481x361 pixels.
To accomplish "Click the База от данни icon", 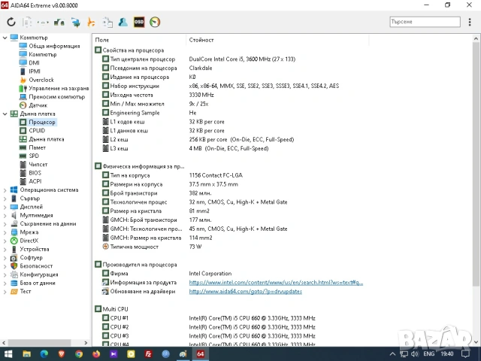I will tap(14, 283).
